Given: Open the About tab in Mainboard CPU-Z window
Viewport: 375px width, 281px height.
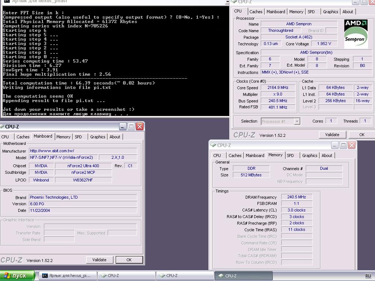Looking at the screenshot, I should click(115, 137).
